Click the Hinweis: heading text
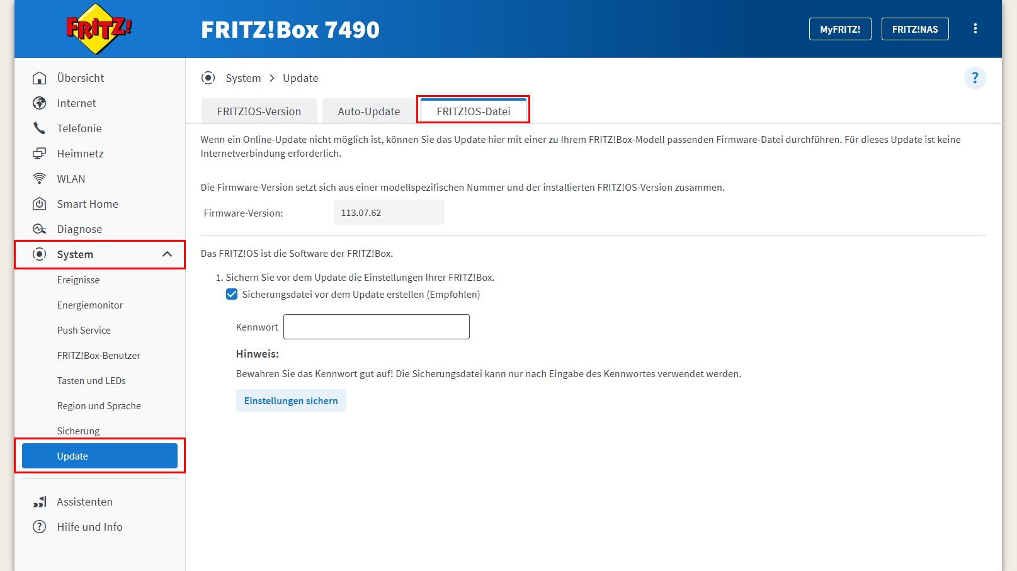Viewport: 1017px width, 571px height. (x=258, y=354)
